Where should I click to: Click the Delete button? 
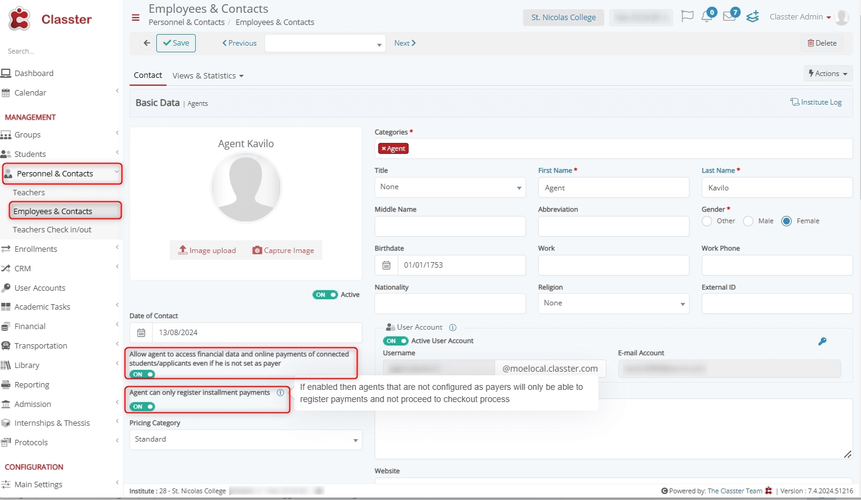822,43
